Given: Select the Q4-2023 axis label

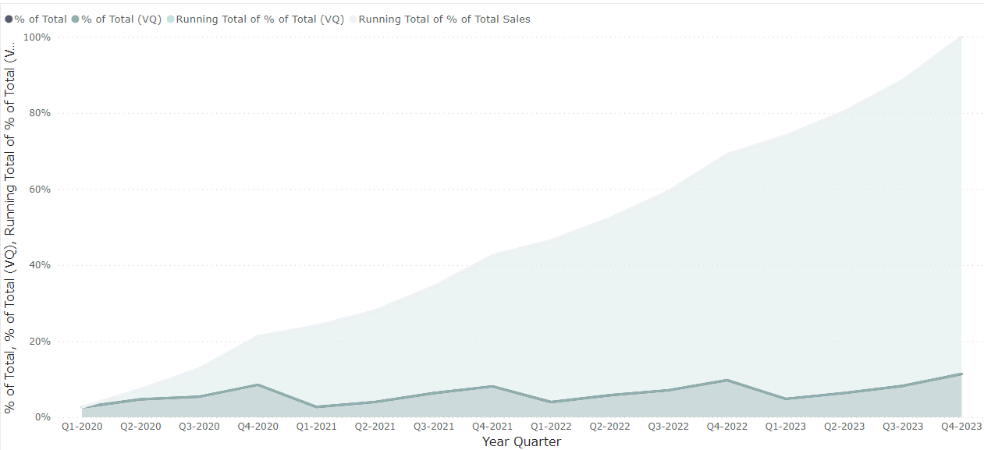Looking at the screenshot, I should coord(961,427).
